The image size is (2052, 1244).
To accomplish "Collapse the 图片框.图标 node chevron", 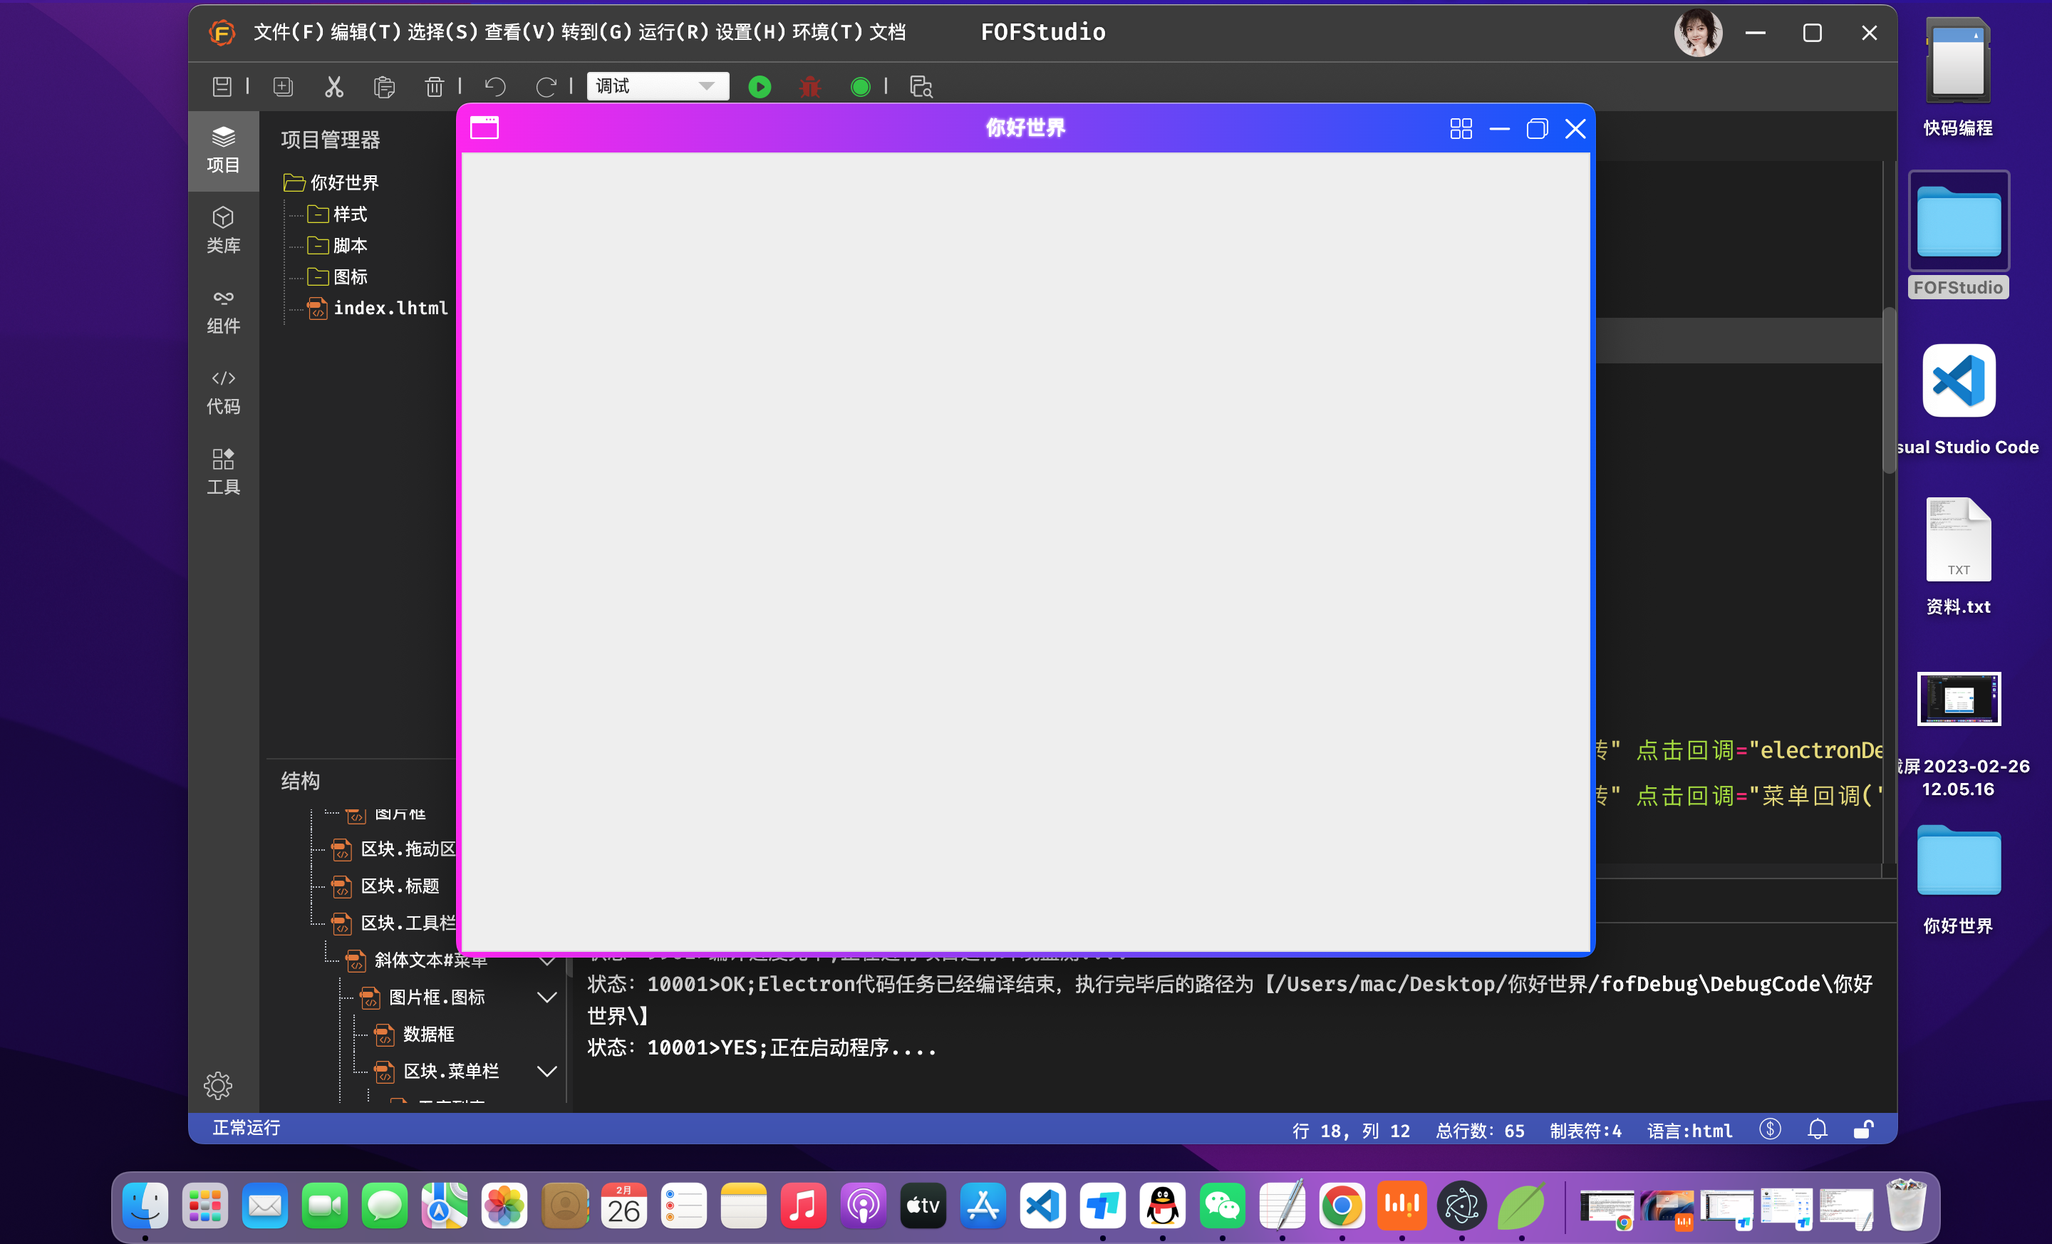I will pos(547,997).
